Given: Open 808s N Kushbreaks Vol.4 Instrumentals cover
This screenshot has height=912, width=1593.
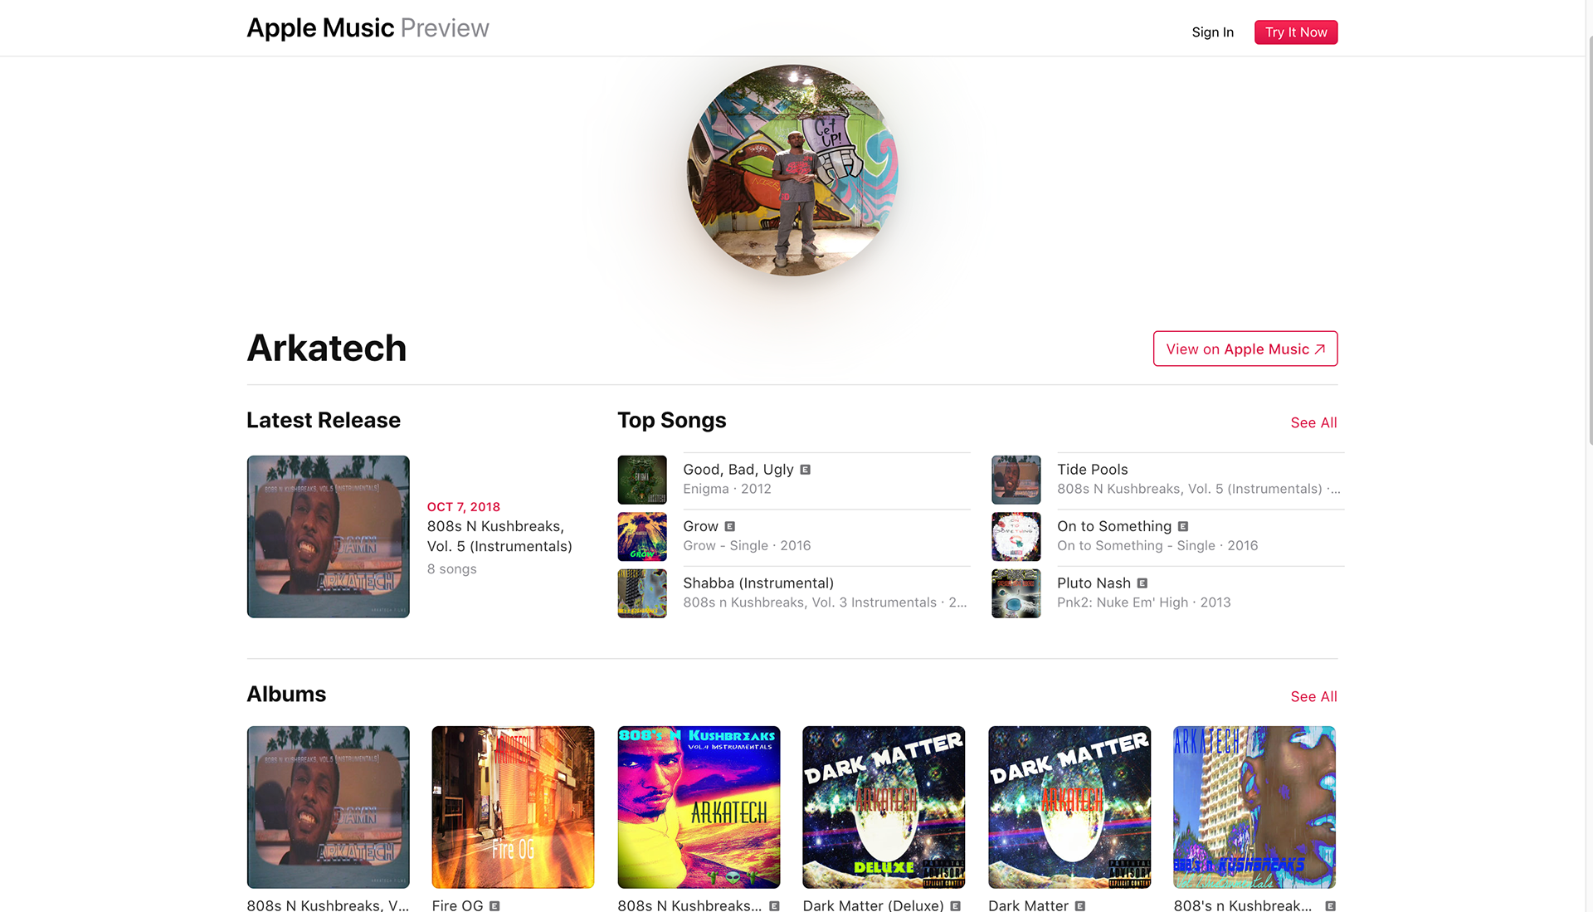Looking at the screenshot, I should [x=699, y=807].
